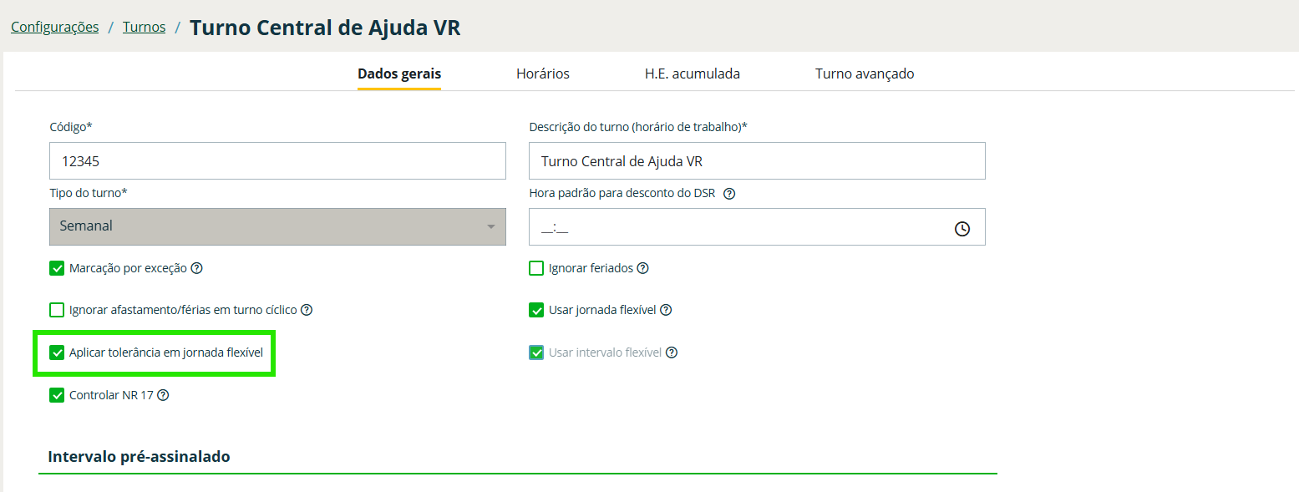This screenshot has height=492, width=1299.
Task: Uncheck Marcação por exceção checkbox
Action: (57, 268)
